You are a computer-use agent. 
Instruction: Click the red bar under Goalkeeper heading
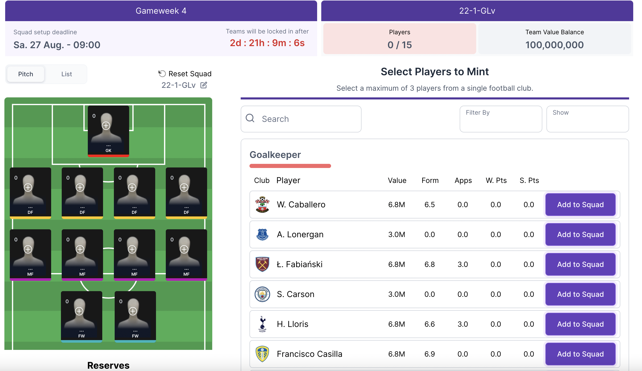[290, 166]
